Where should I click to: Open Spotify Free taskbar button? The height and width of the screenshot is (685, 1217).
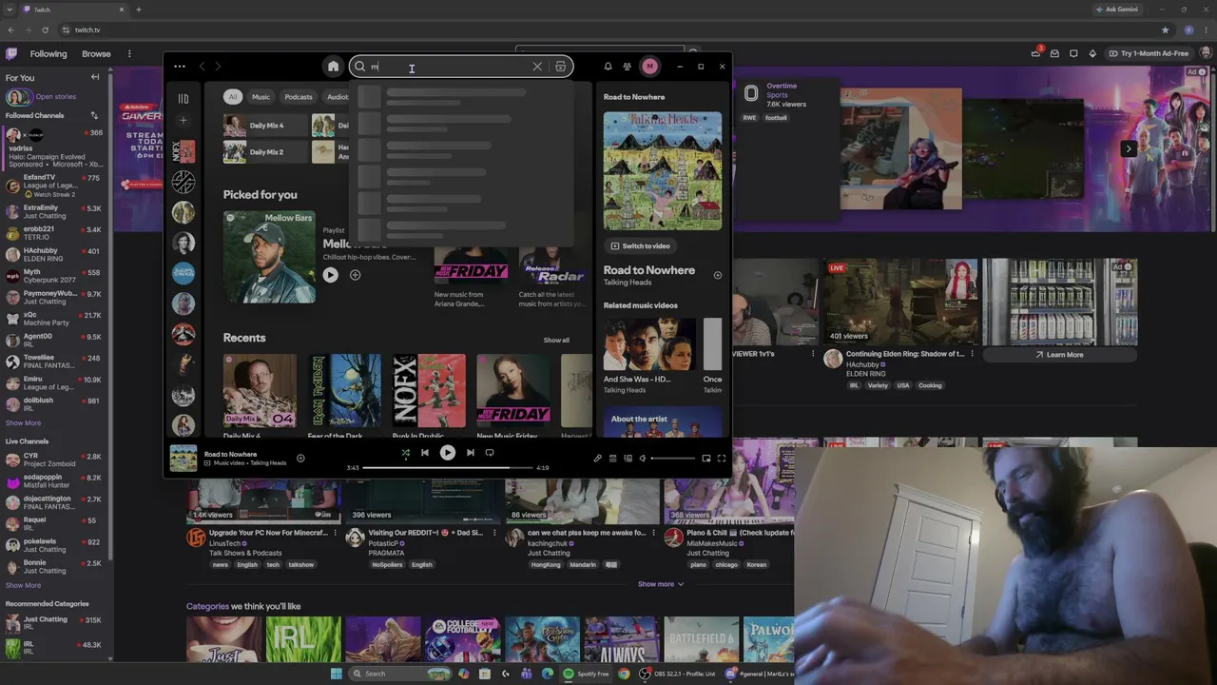586,674
